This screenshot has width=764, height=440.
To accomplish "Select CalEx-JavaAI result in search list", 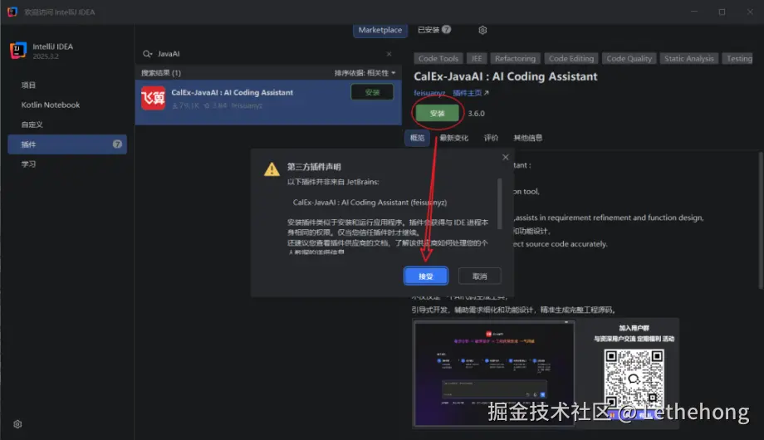I will point(268,102).
